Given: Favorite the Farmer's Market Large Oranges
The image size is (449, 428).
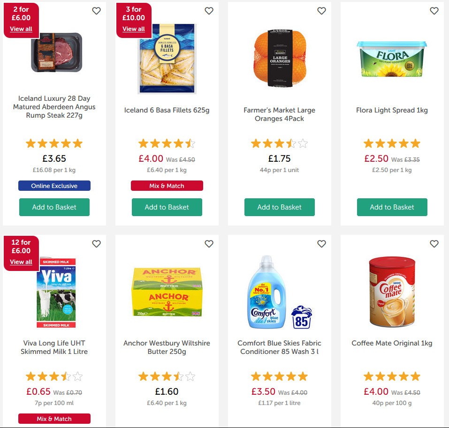Looking at the screenshot, I should pos(321,10).
